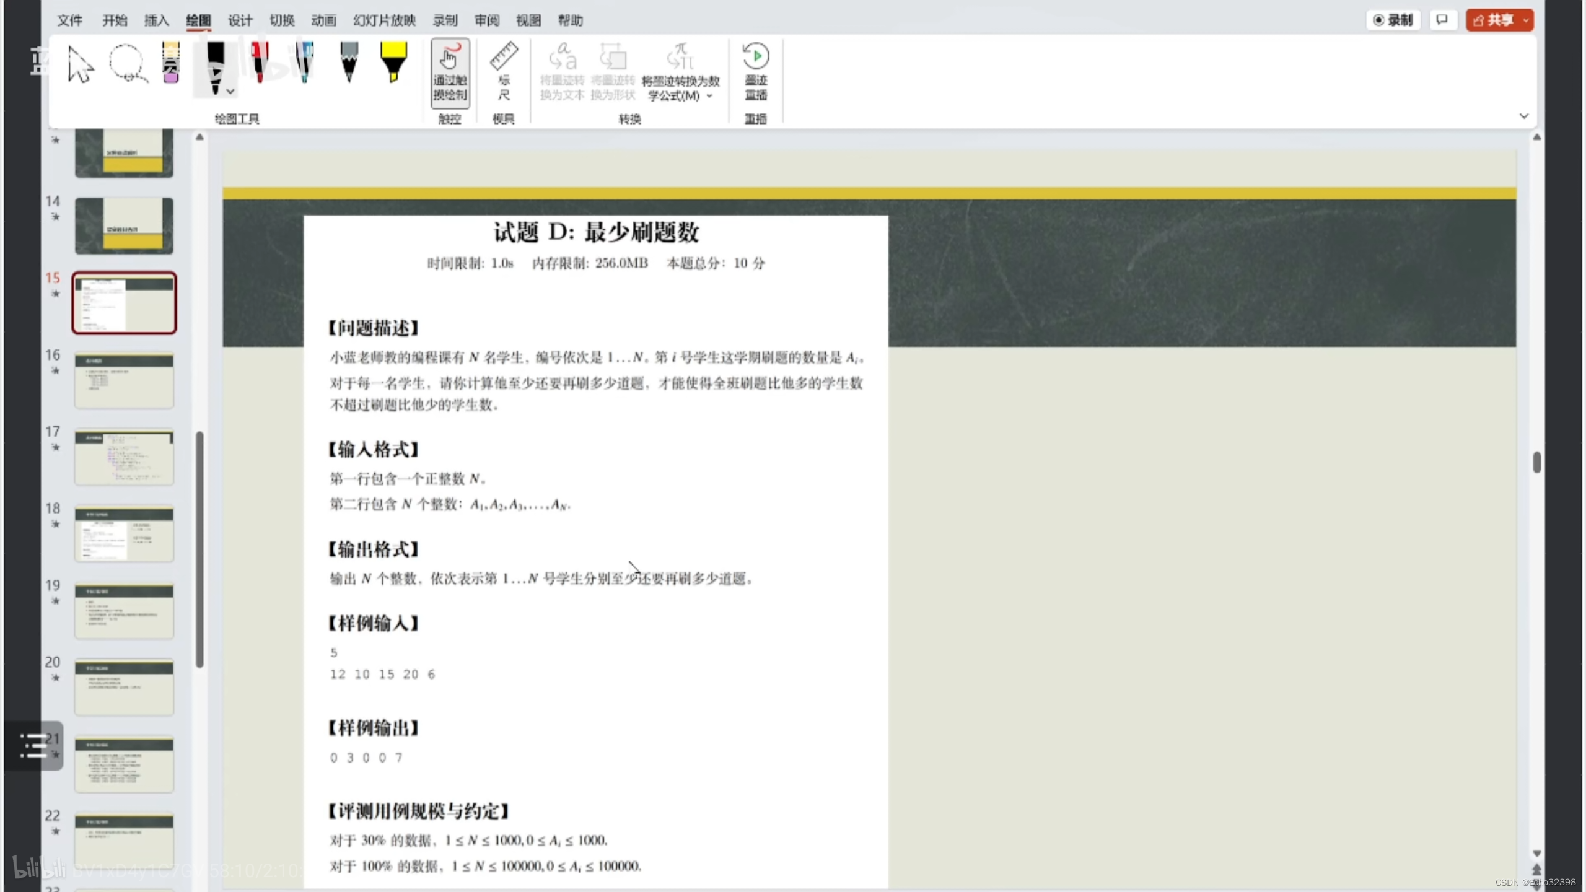Pick the eraser tool in drawing tools
Screen dimensions: 1586x892
(171, 63)
